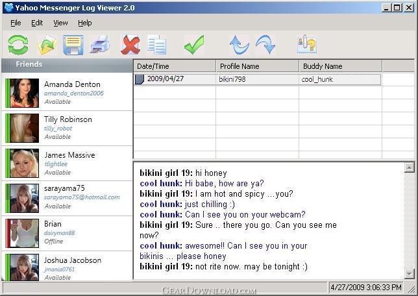Click ID jmania0761
Screen dimensions: 418x296
point(60,269)
